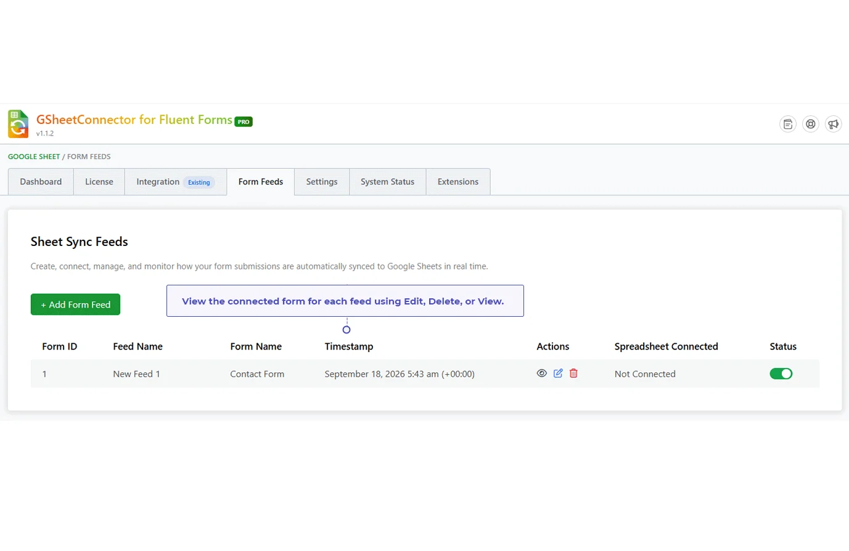Open the support lifebuoy icon
The height and width of the screenshot is (551, 849).
tap(811, 124)
